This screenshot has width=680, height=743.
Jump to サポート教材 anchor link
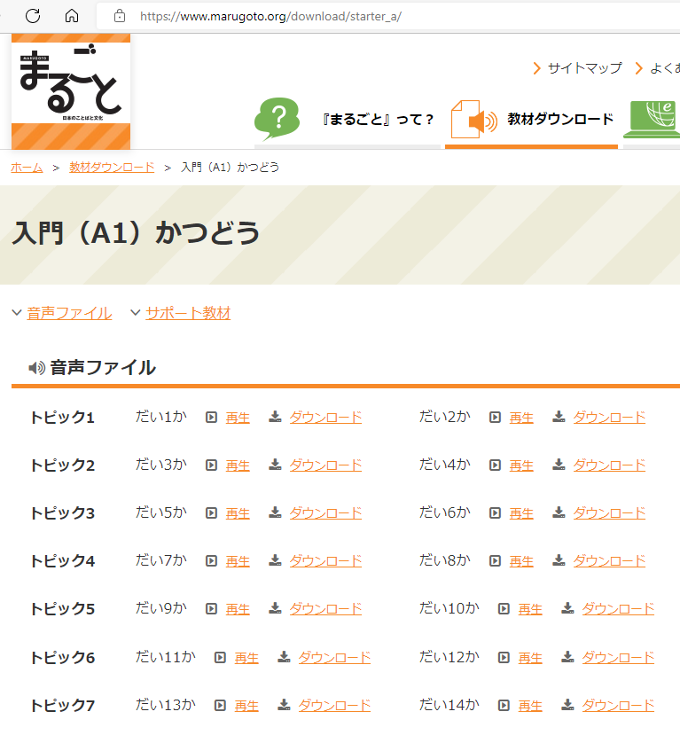click(188, 313)
